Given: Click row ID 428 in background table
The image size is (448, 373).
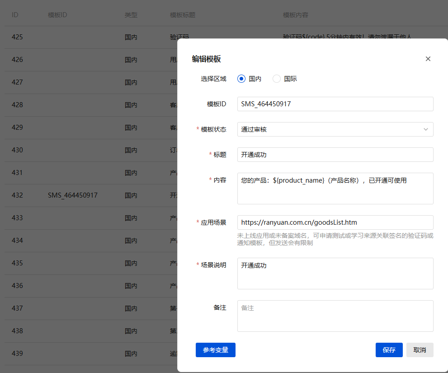Looking at the screenshot, I should tap(17, 105).
